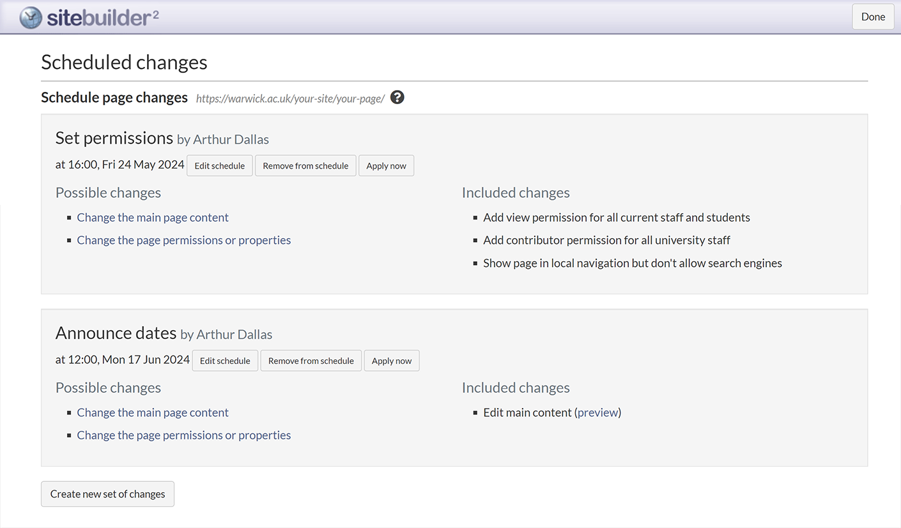901x528 pixels.
Task: Change main page content under Set permissions
Action: pos(153,218)
